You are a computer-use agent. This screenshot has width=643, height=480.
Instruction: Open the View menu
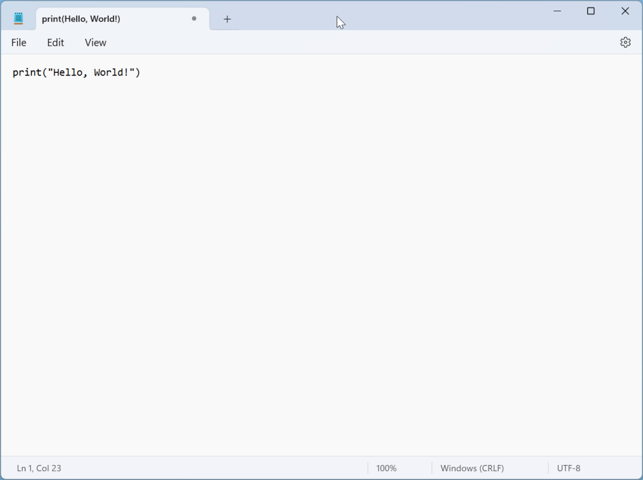click(x=95, y=43)
